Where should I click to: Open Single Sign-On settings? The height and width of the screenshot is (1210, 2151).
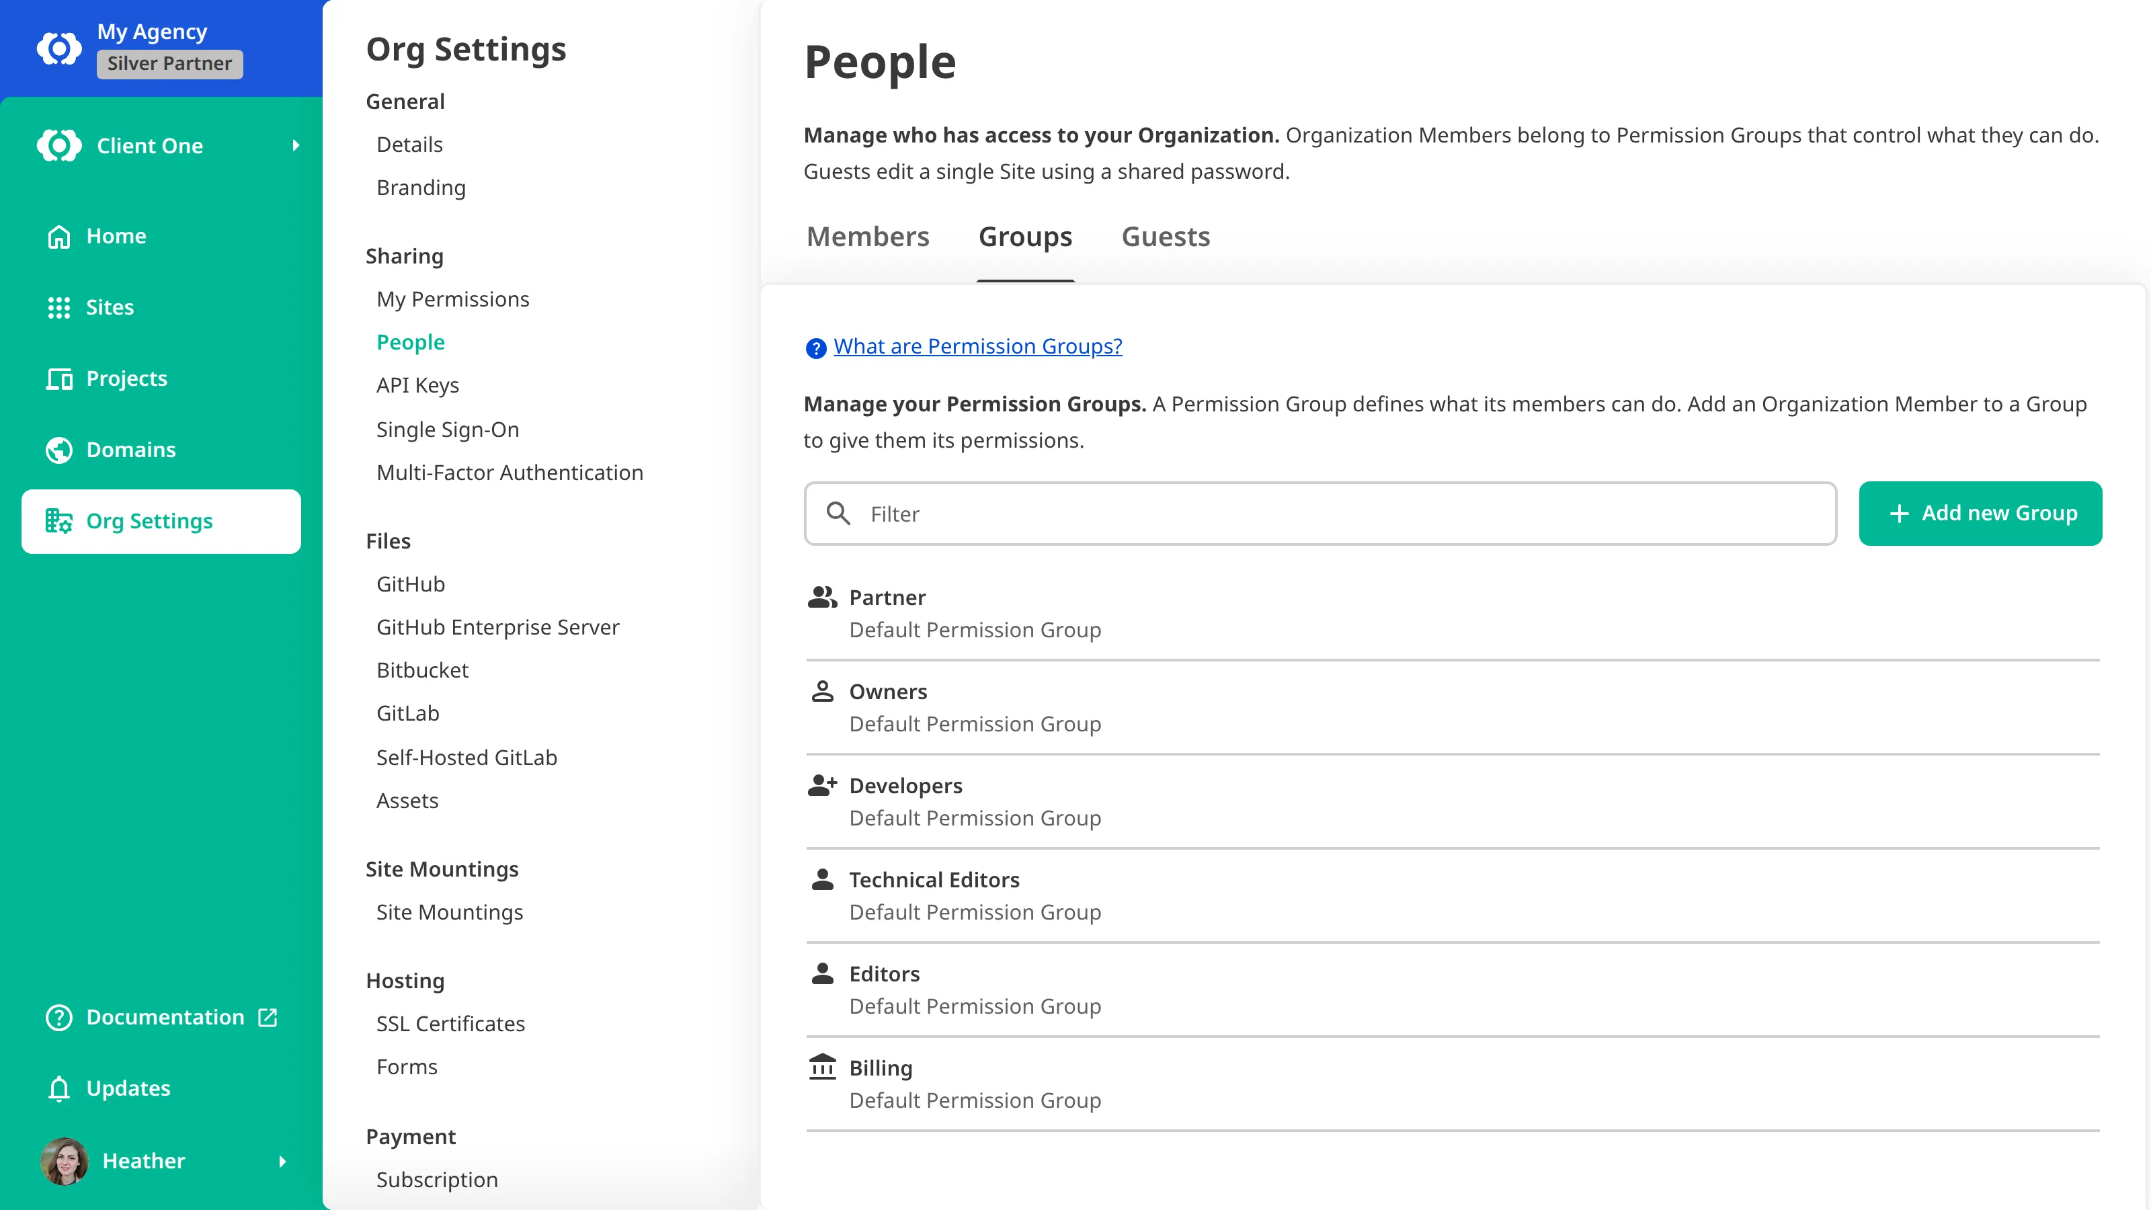(448, 430)
